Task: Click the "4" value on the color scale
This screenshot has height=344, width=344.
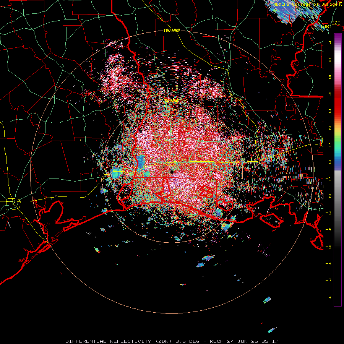Action: coord(330,94)
